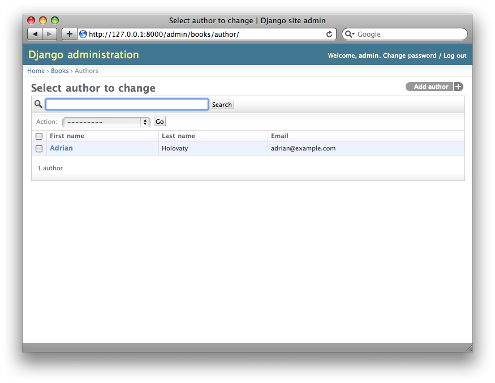The height and width of the screenshot is (383, 495).
Task: Check the checkbox for the Adrian row
Action: pos(39,149)
